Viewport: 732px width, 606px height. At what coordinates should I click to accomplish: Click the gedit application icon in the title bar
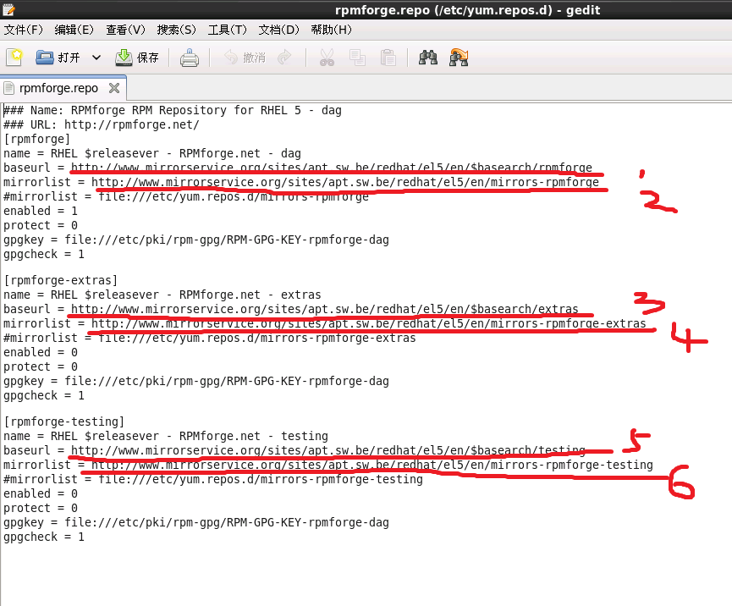(x=8, y=8)
